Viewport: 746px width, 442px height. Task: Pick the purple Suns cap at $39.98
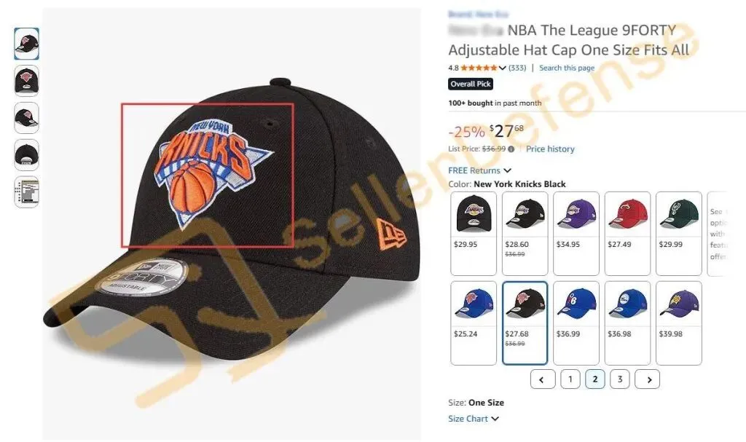679,323
